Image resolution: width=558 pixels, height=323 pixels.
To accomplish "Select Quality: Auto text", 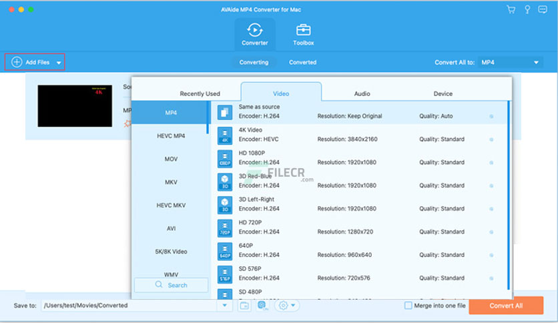I will (x=436, y=116).
